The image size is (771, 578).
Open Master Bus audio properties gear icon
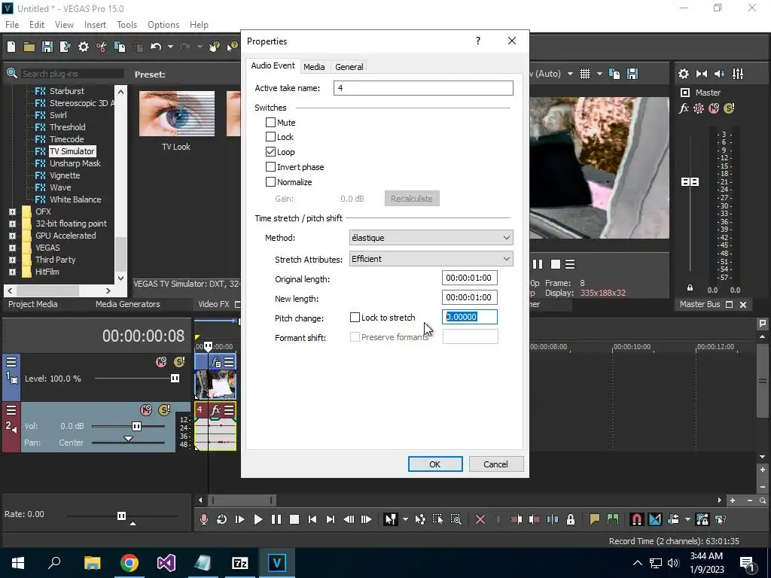pyautogui.click(x=684, y=74)
